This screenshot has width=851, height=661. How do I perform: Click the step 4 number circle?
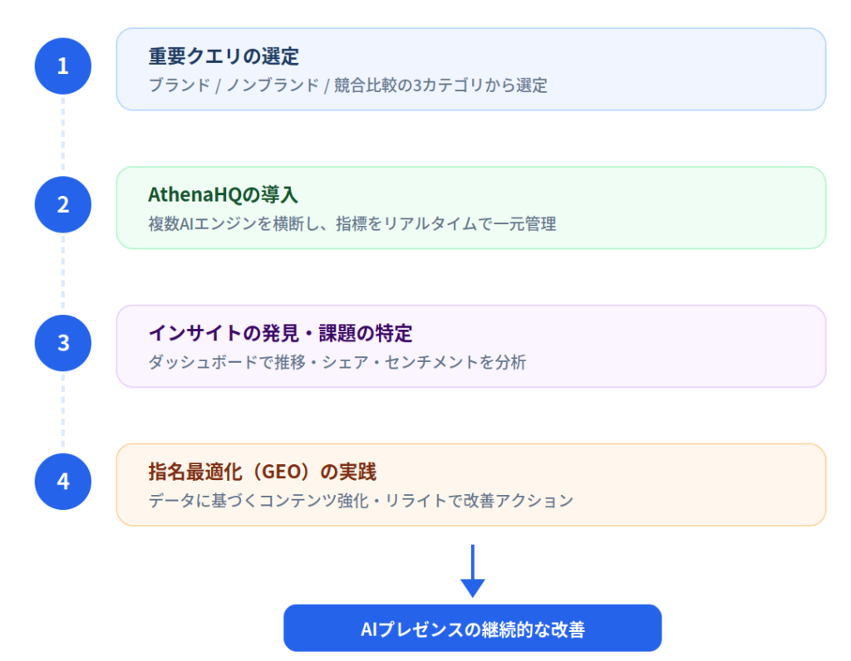point(62,482)
